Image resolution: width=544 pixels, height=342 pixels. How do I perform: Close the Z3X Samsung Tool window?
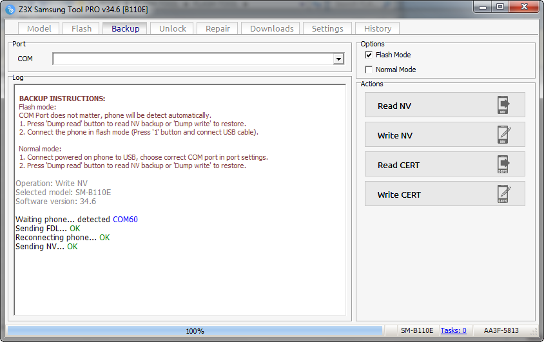coord(524,6)
